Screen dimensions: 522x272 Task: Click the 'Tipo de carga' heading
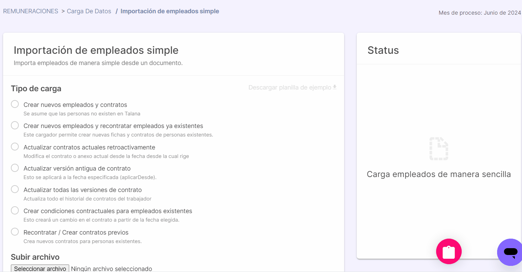(x=36, y=89)
